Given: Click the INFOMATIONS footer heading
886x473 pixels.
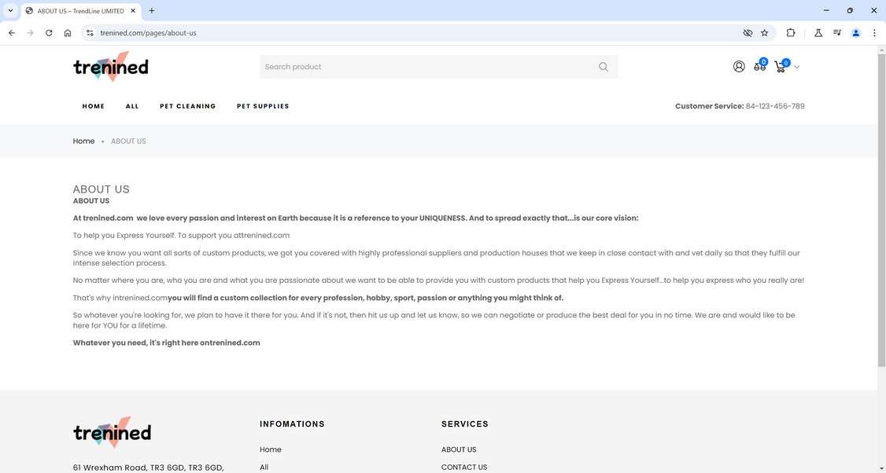Looking at the screenshot, I should [292, 424].
